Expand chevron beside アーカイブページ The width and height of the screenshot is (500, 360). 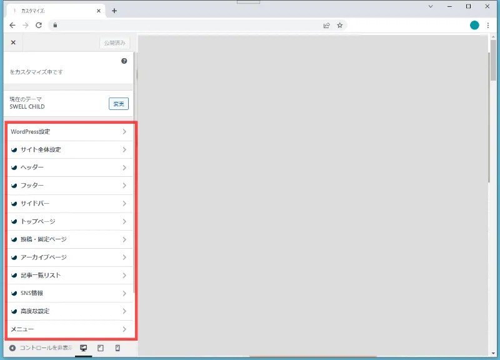point(124,257)
